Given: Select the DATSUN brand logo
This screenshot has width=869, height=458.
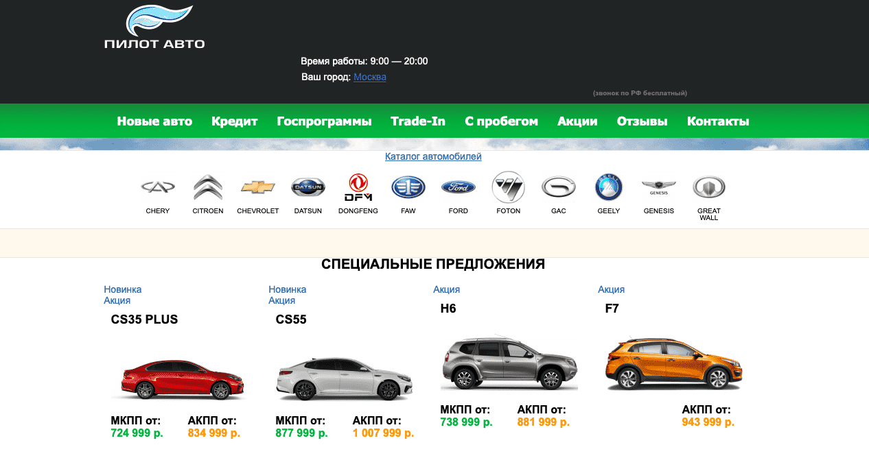Looking at the screenshot, I should pyautogui.click(x=308, y=186).
